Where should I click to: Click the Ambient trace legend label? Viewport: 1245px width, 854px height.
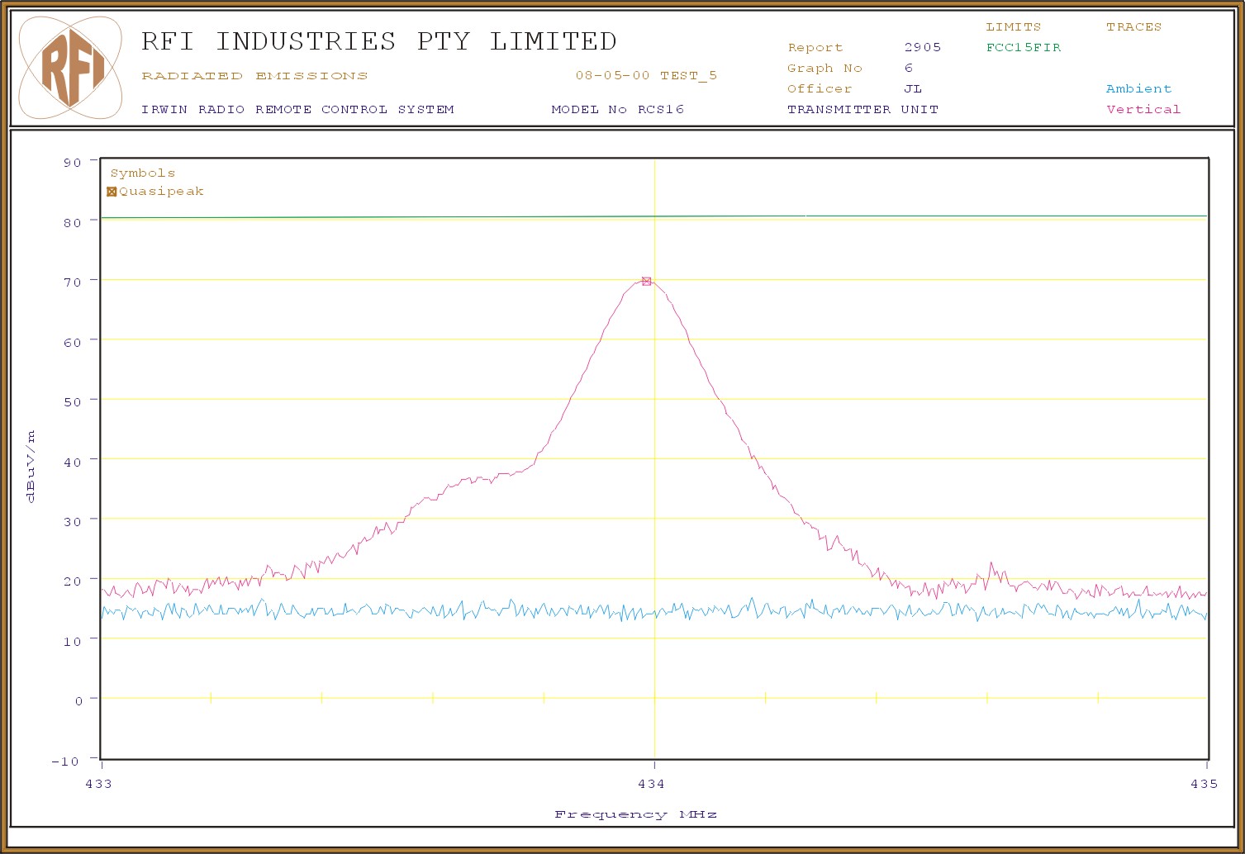click(x=1138, y=88)
